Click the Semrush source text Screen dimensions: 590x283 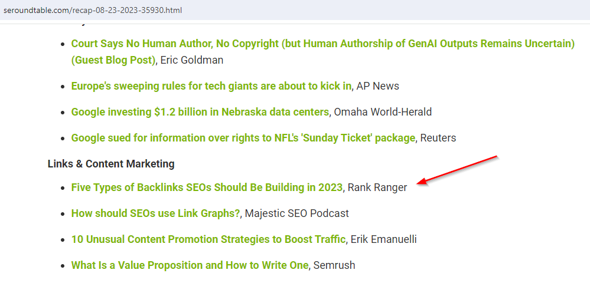pyautogui.click(x=334, y=265)
